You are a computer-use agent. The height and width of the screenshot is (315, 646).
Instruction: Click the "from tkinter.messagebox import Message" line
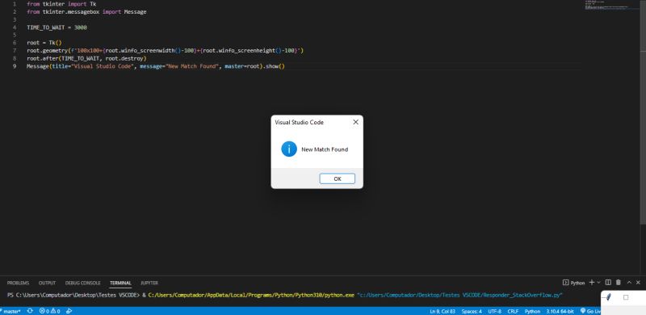coord(86,12)
